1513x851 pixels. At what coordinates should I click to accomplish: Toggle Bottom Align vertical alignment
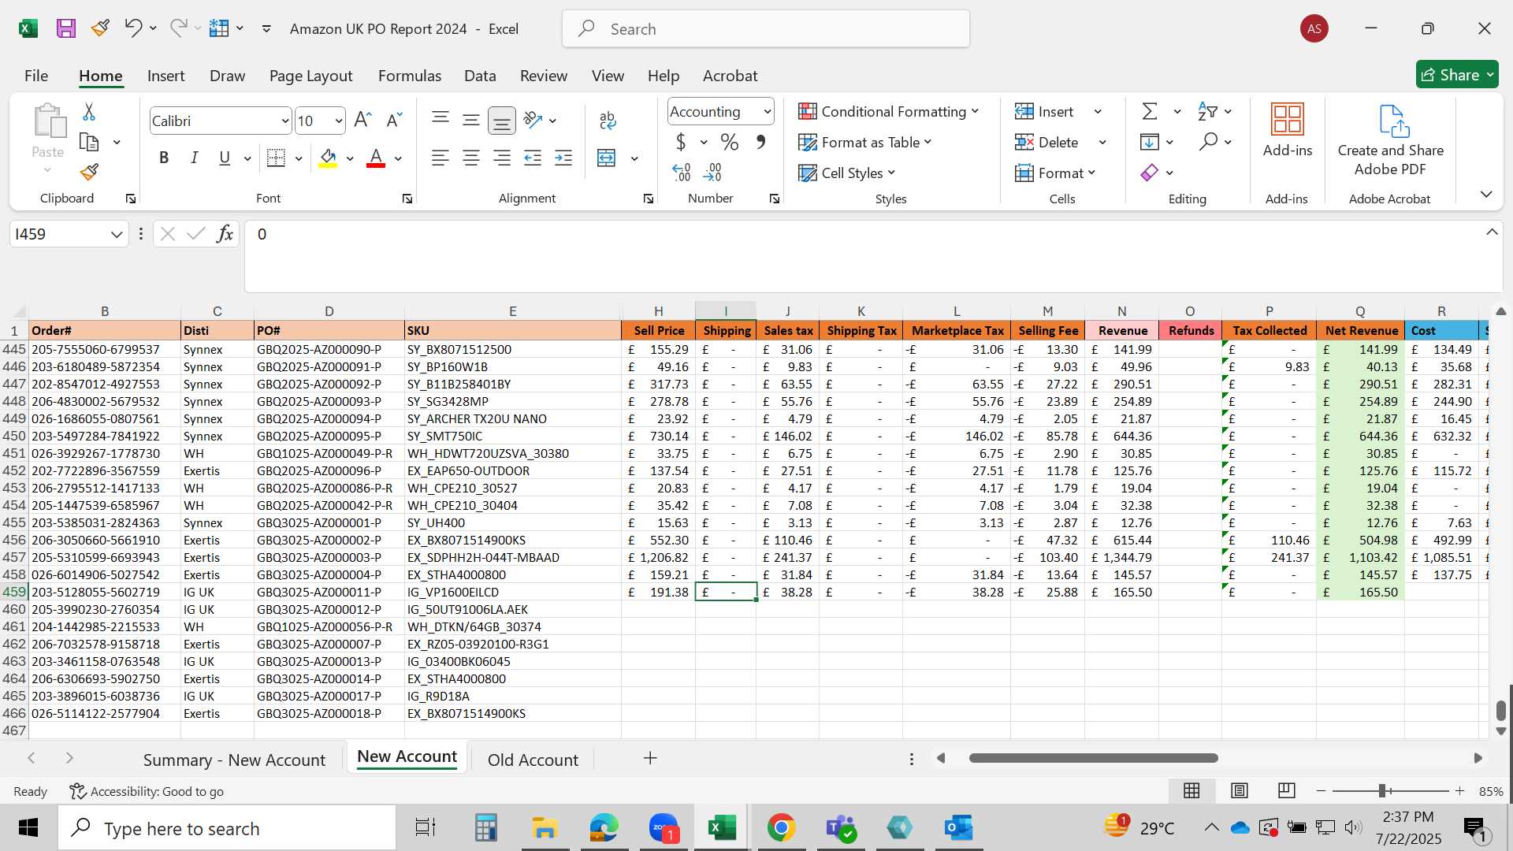tap(502, 121)
